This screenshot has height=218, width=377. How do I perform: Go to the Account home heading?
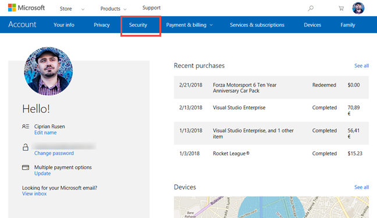click(22, 24)
